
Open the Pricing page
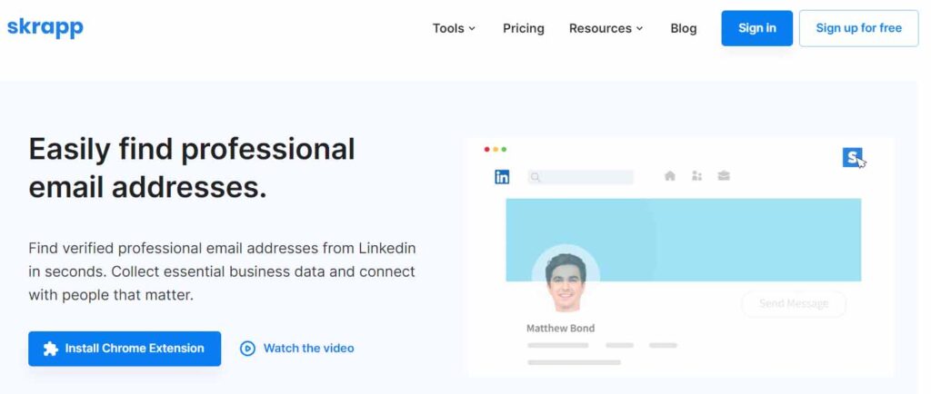[524, 28]
